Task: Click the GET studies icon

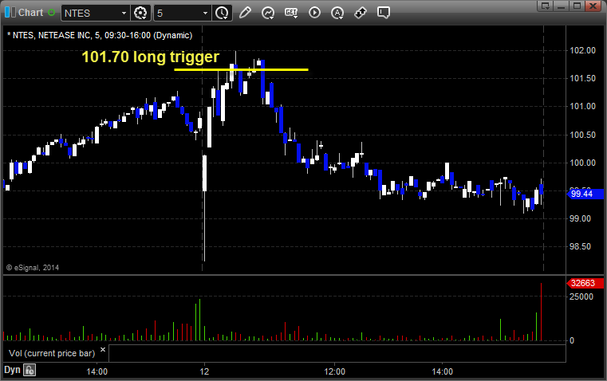Action: 291,13
